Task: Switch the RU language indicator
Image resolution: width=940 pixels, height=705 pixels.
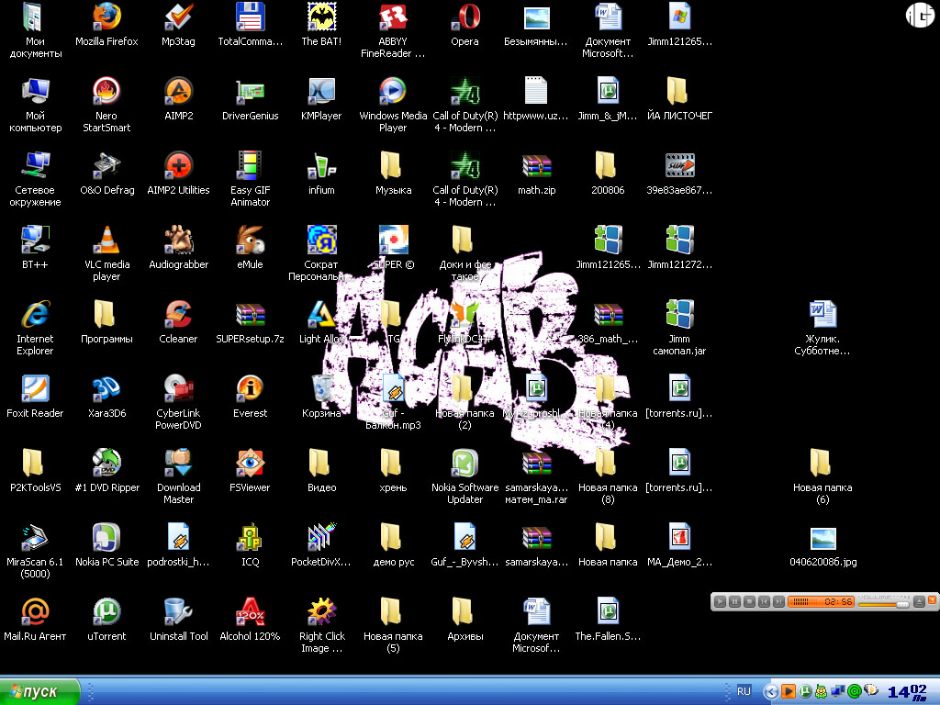Action: pyautogui.click(x=744, y=691)
